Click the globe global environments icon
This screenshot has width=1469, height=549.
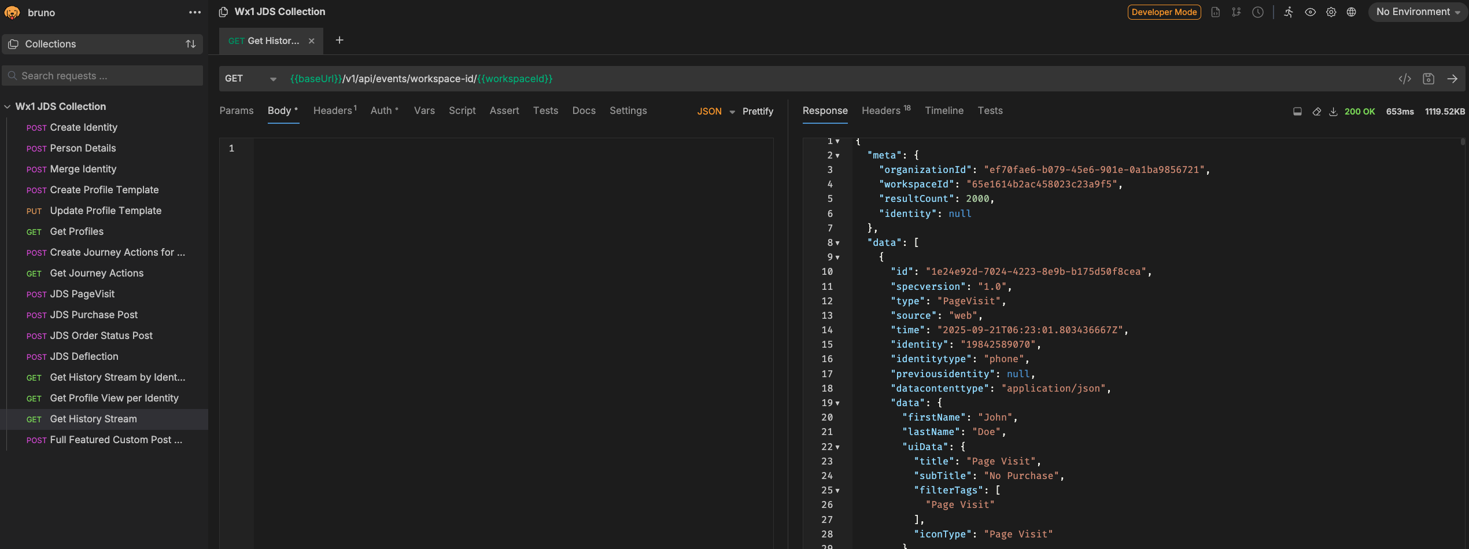[1351, 12]
